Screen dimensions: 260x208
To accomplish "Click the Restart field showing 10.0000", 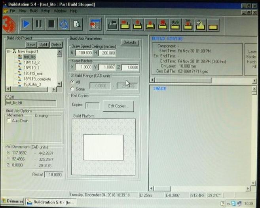I will 54,175.
